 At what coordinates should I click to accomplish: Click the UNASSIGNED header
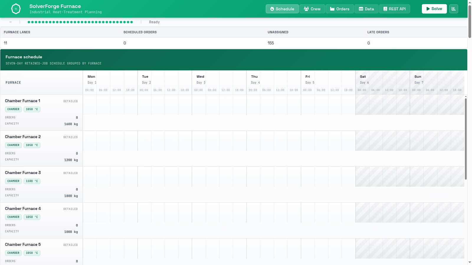tap(278, 32)
